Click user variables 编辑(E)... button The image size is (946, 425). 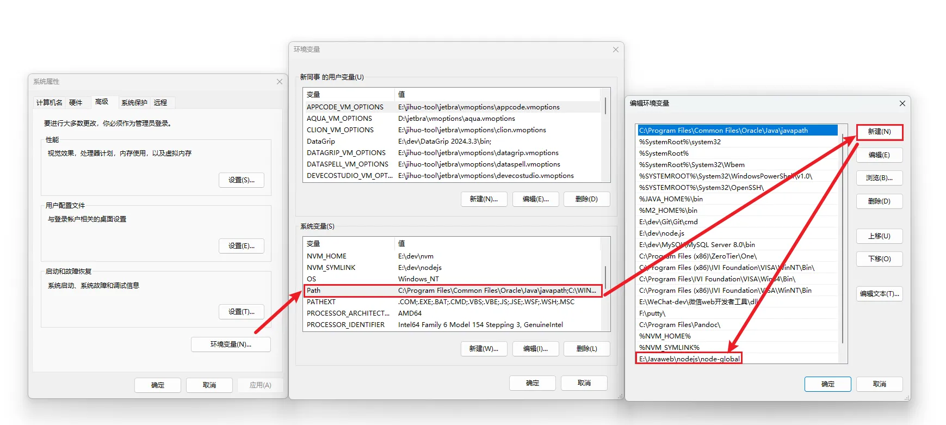click(x=536, y=199)
